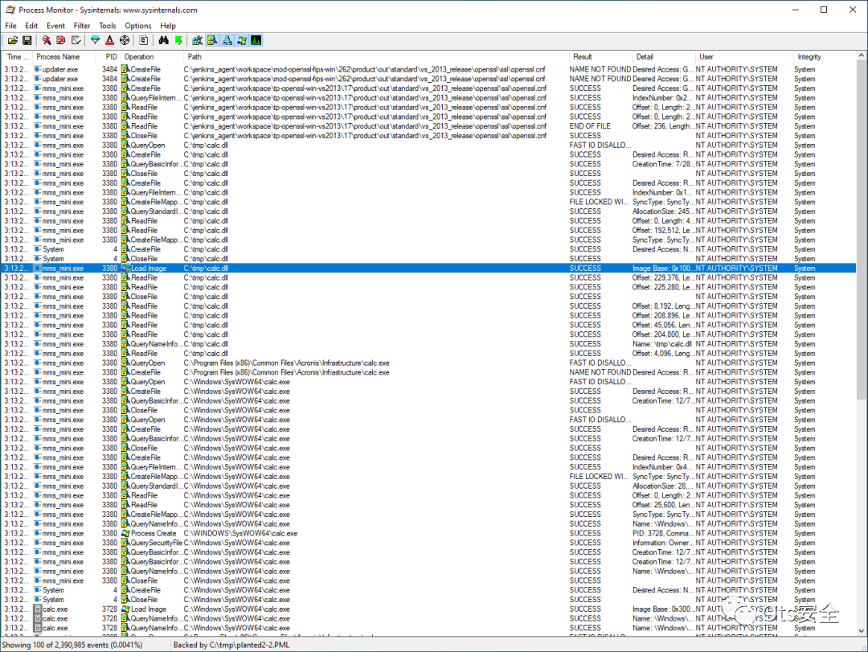Click 'Offset: 192,512' detail cell
Screen dimensions: 868x652
(x=662, y=231)
